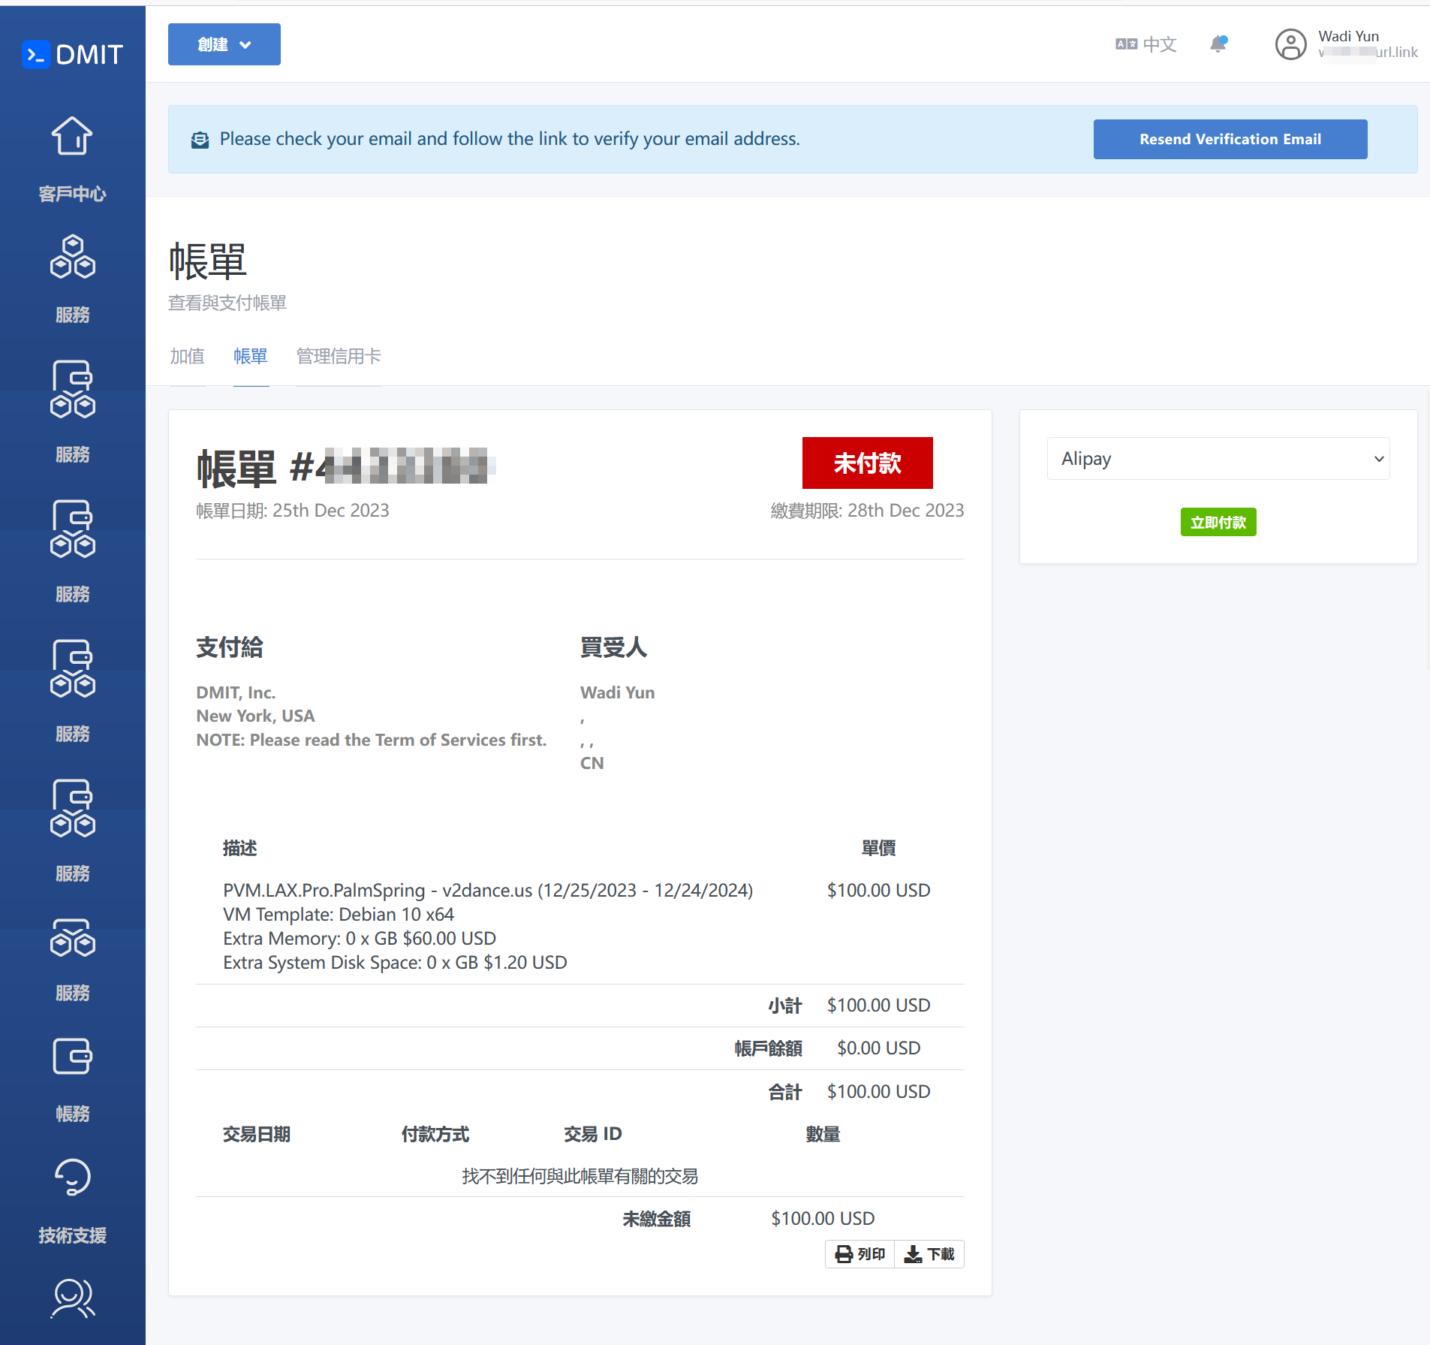Select the 帳單 tab
The width and height of the screenshot is (1430, 1345).
click(251, 356)
